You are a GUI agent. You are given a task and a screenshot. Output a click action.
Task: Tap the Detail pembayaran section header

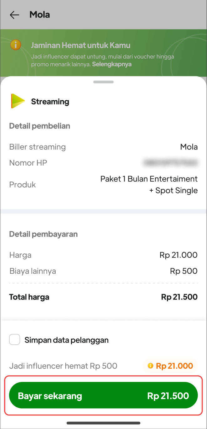point(43,234)
